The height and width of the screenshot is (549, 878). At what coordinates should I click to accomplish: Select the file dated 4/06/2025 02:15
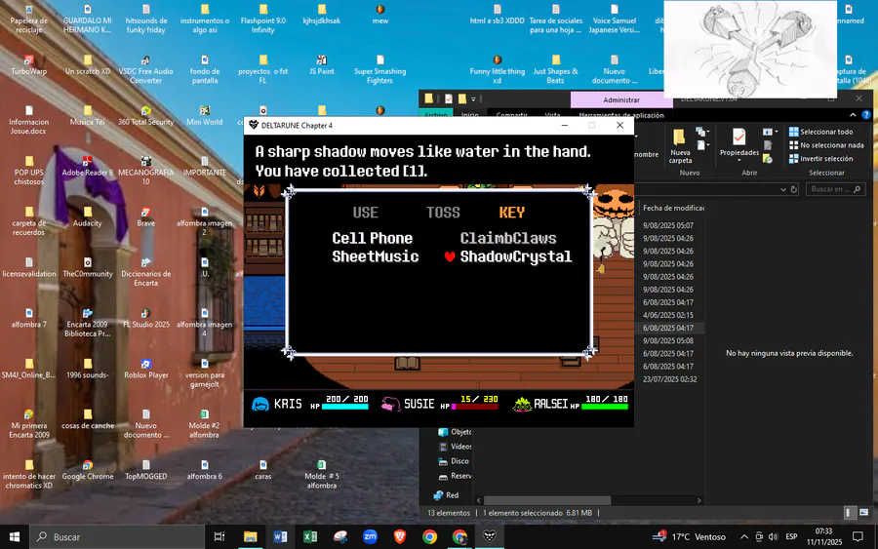tap(668, 315)
